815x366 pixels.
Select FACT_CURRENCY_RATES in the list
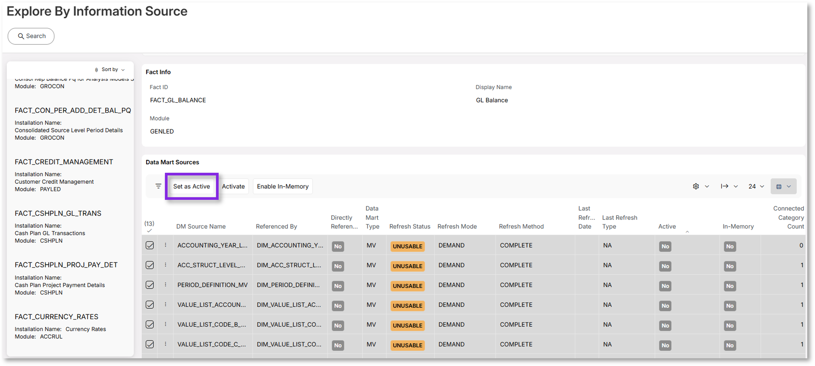click(x=56, y=317)
